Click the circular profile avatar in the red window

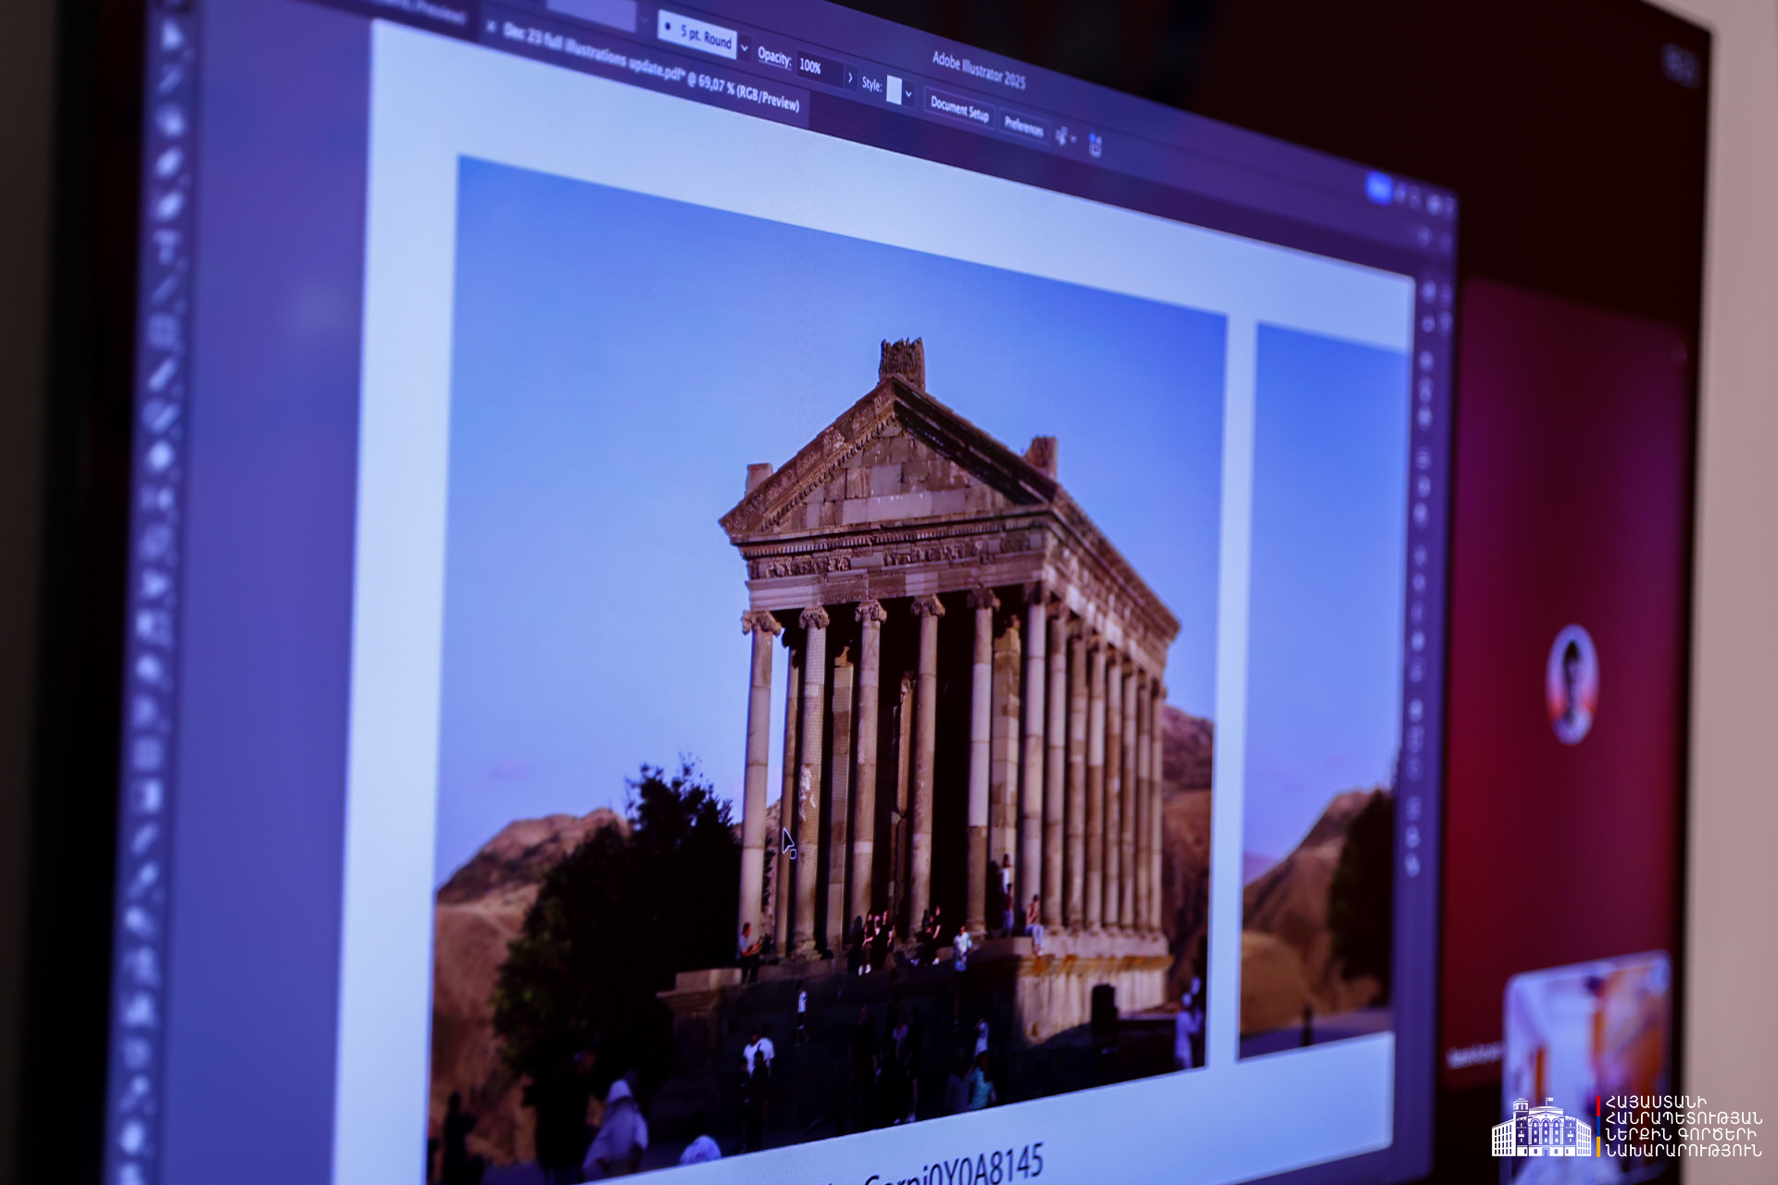[x=1571, y=684]
